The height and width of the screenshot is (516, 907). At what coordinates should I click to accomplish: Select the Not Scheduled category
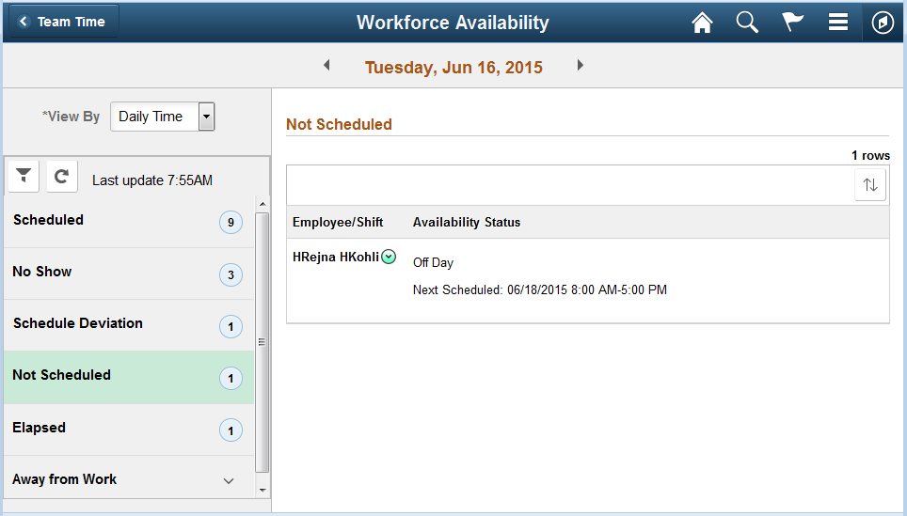pos(128,377)
